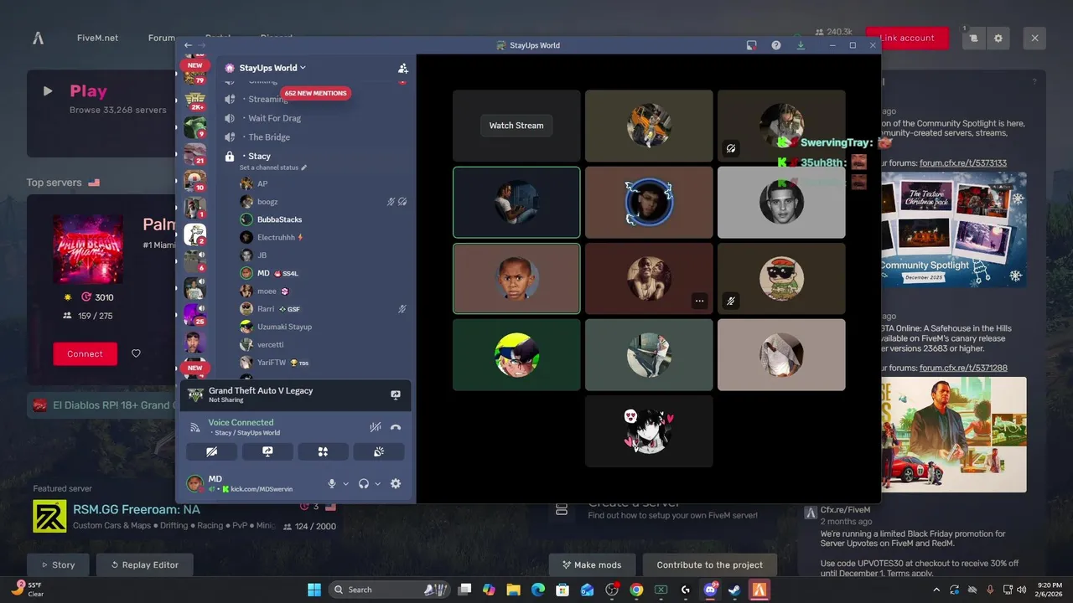The width and height of the screenshot is (1073, 603).
Task: Click Contribute to the project
Action: coord(710,564)
